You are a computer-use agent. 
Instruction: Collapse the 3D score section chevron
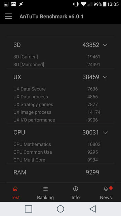(105, 45)
